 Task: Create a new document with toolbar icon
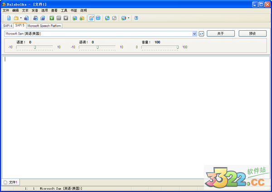[9, 18]
